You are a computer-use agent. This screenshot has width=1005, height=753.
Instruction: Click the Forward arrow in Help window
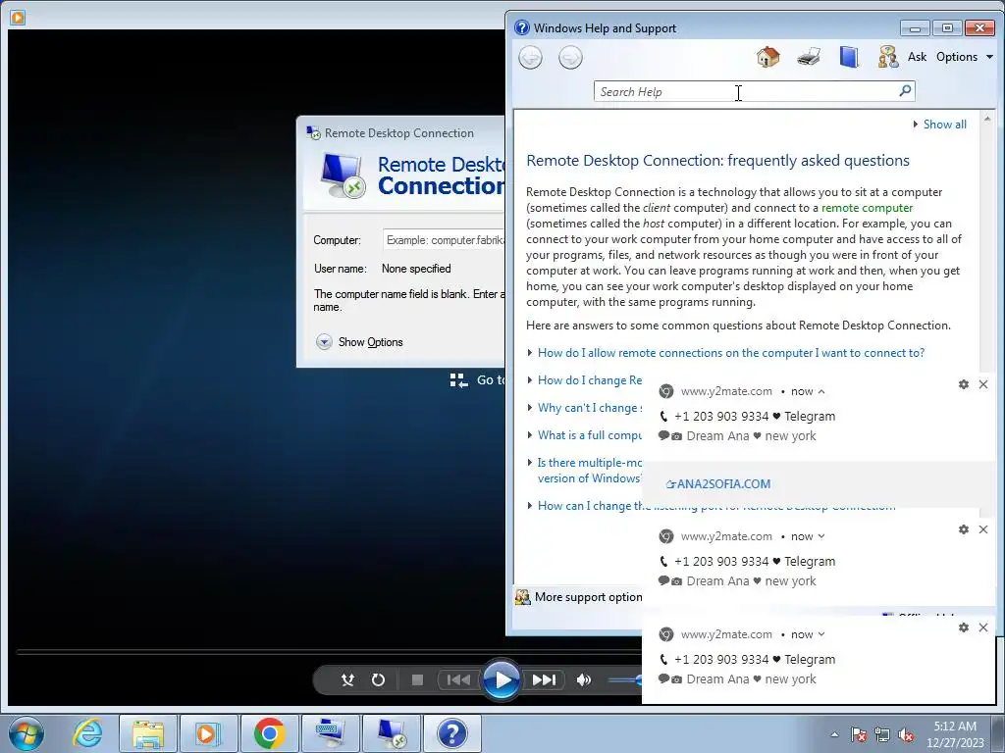click(570, 58)
